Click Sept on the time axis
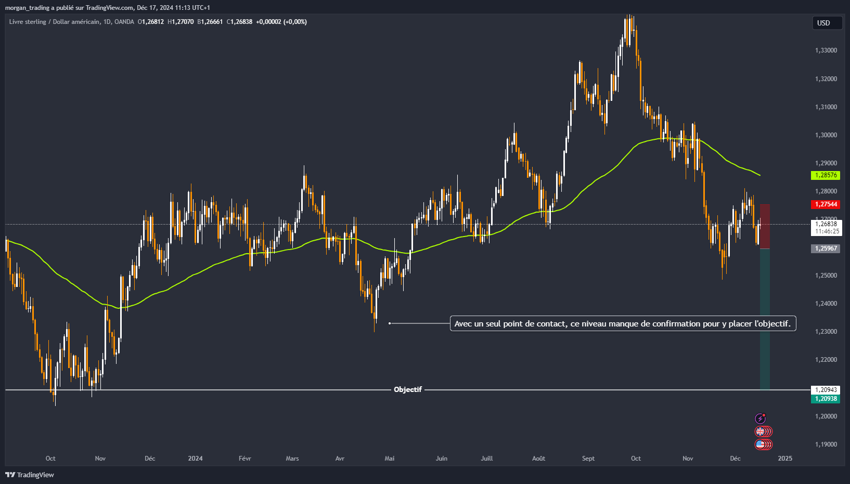Image resolution: width=850 pixels, height=484 pixels. [588, 459]
